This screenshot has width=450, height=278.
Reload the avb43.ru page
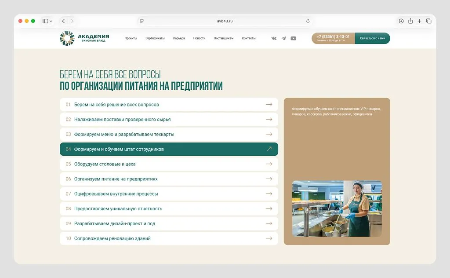(x=309, y=21)
